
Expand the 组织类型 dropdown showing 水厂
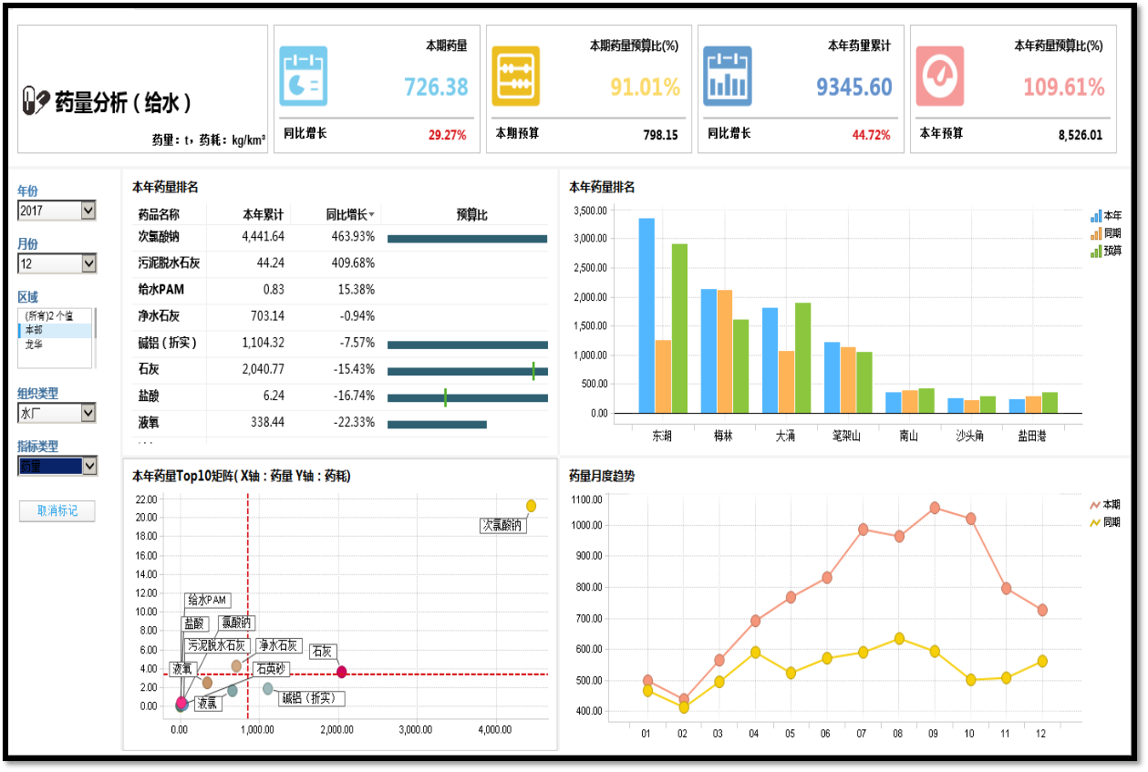[88, 413]
